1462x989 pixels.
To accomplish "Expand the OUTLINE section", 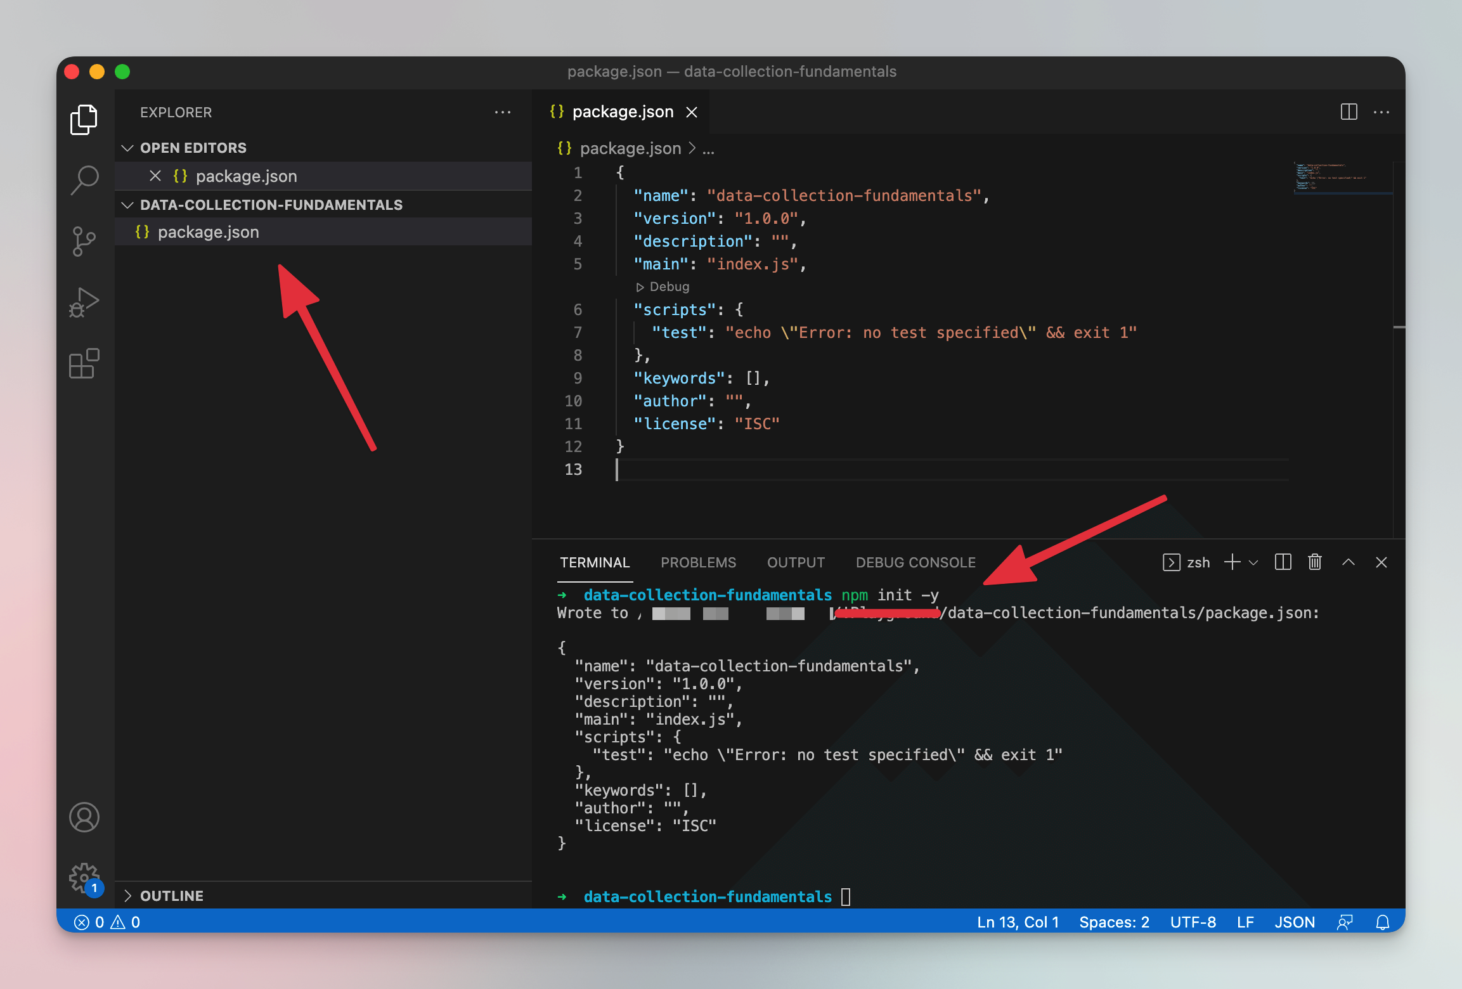I will (x=127, y=896).
